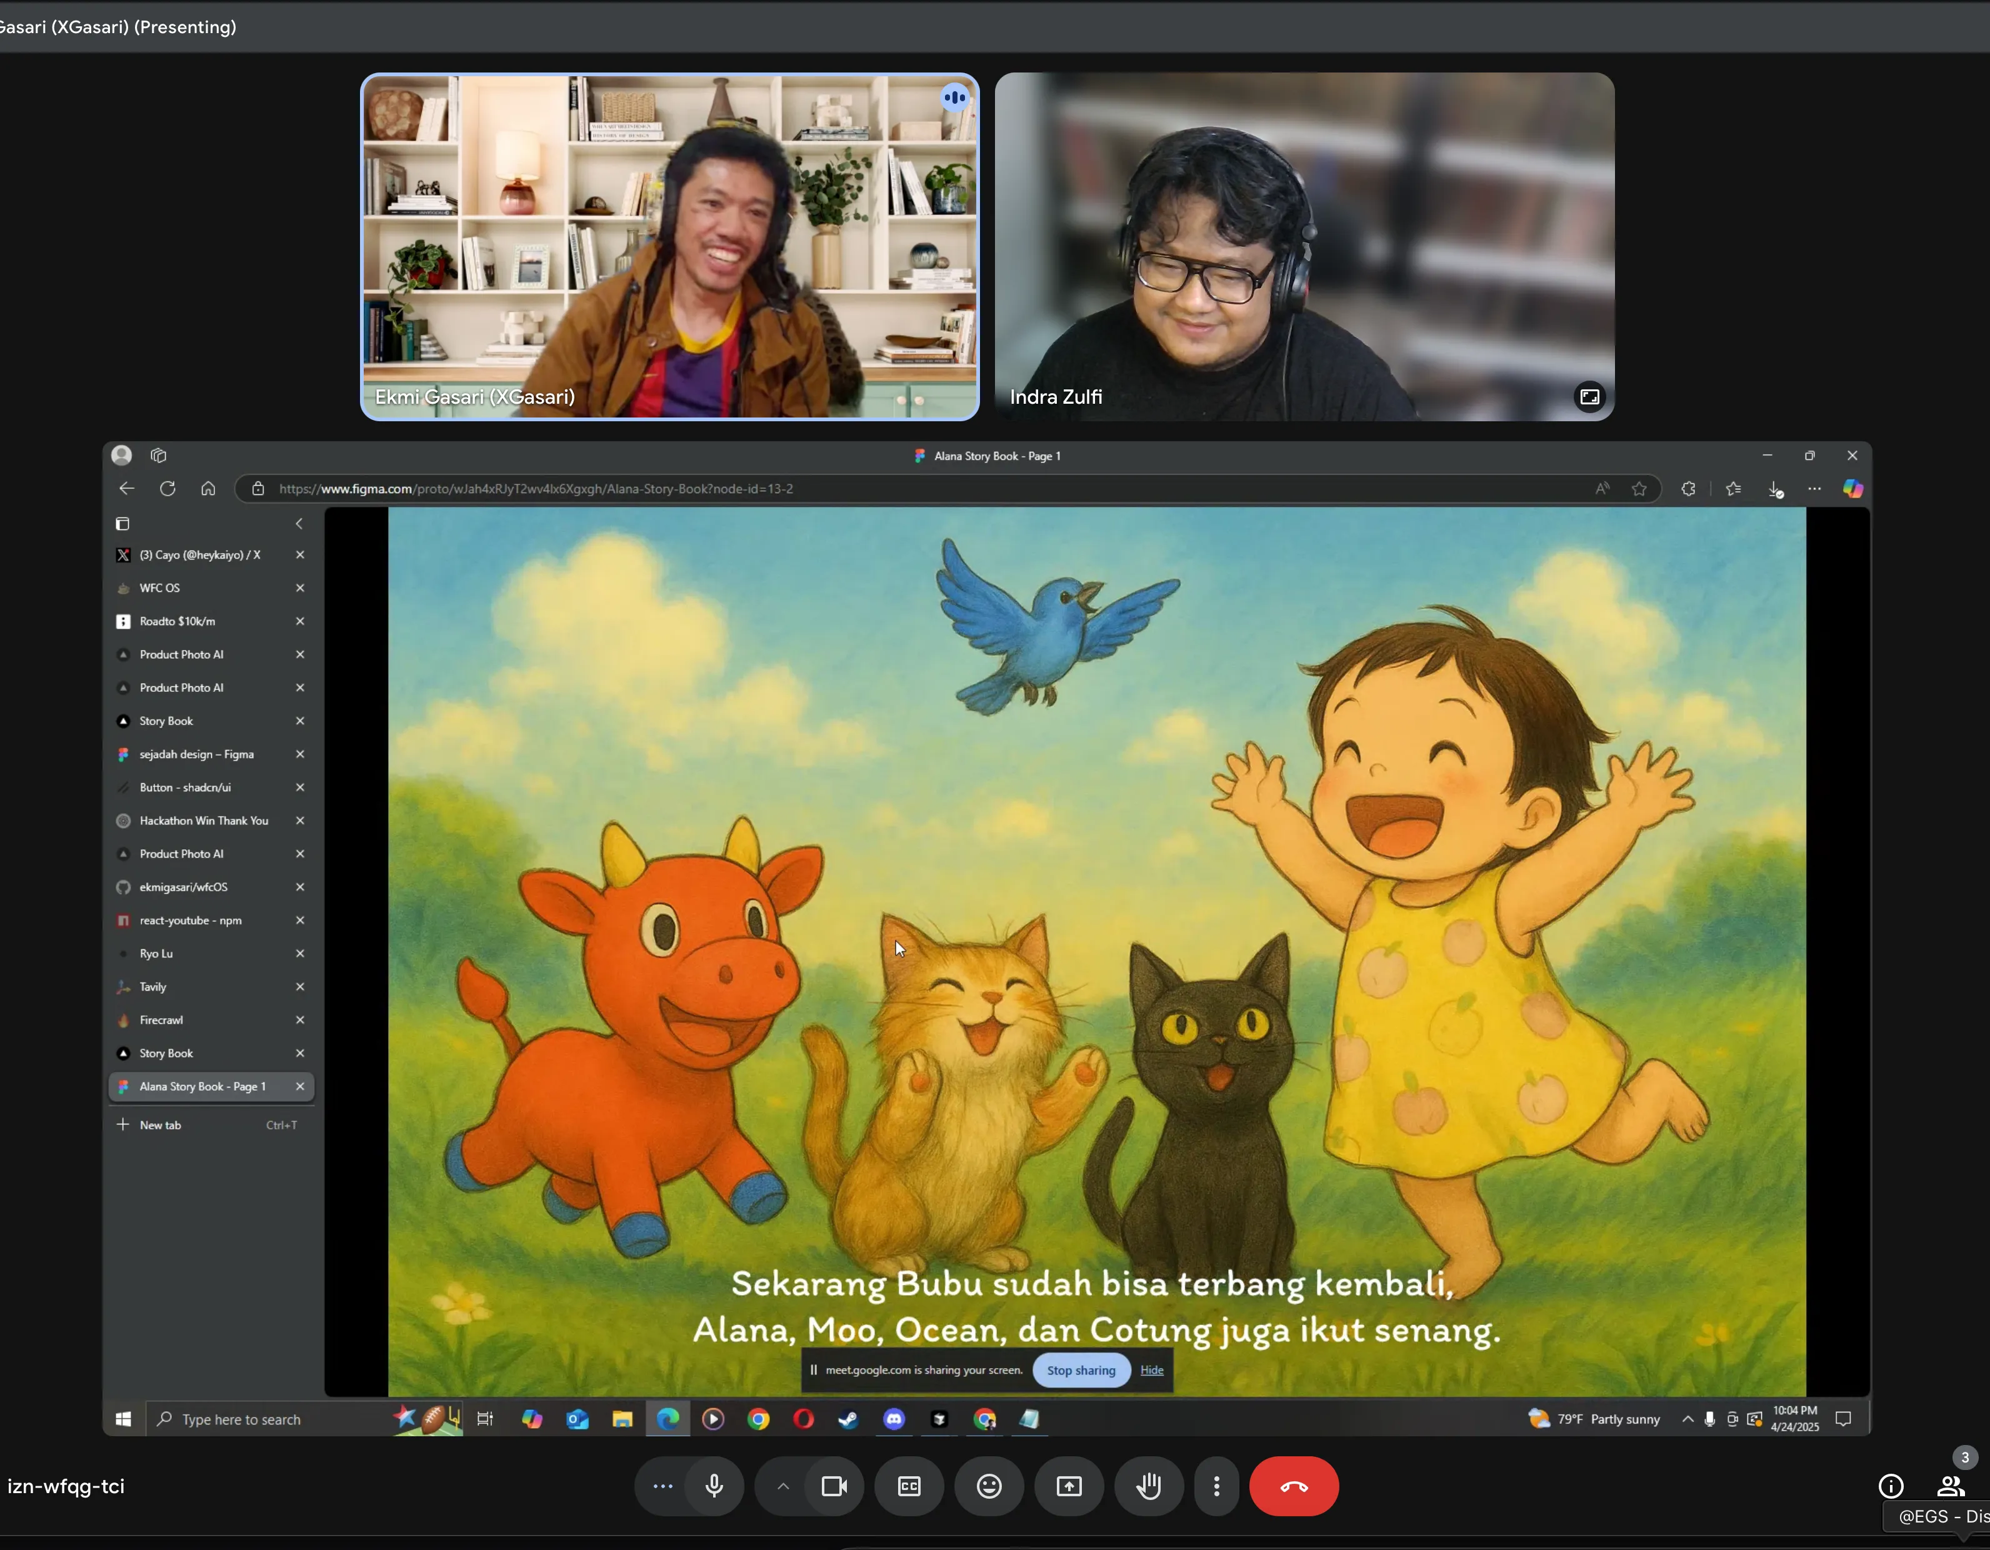
Task: Open a New tab in Edge sidebar
Action: tap(211, 1124)
